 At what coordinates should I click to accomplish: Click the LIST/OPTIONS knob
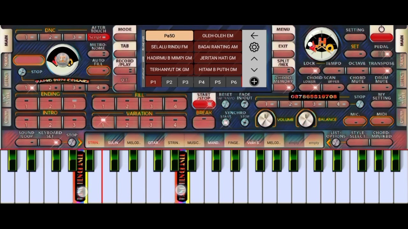(x=336, y=143)
